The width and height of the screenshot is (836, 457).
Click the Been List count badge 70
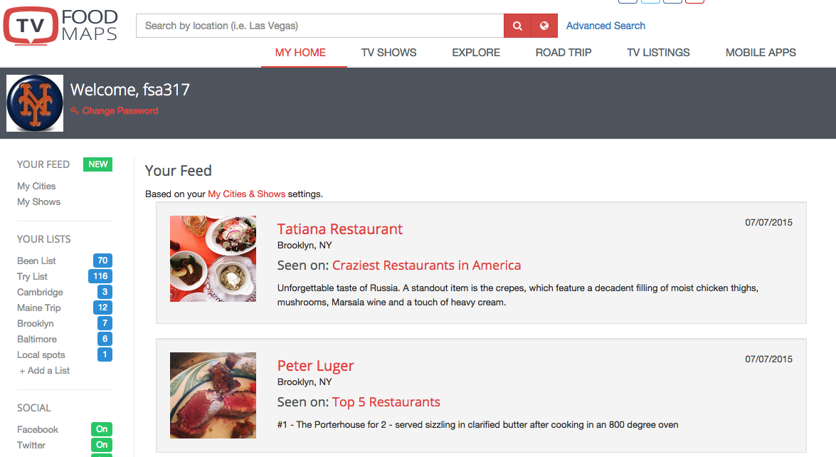[103, 261]
